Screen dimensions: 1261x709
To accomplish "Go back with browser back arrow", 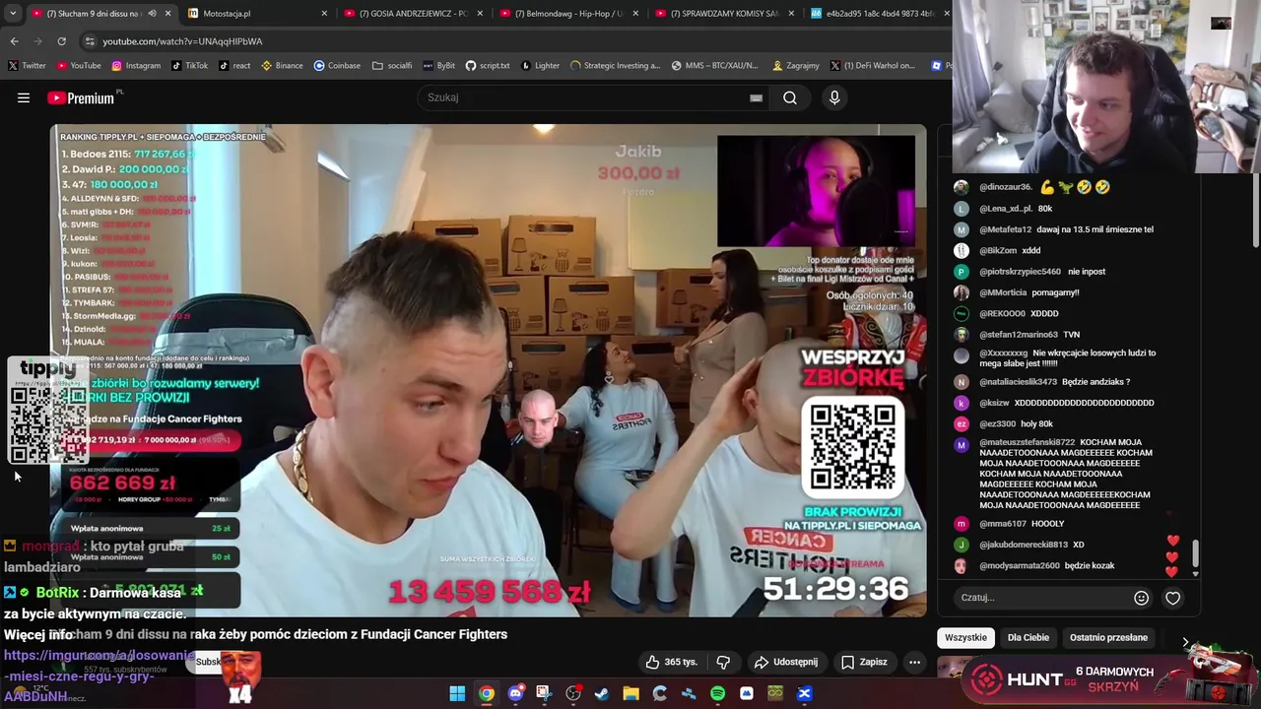I will [x=14, y=41].
